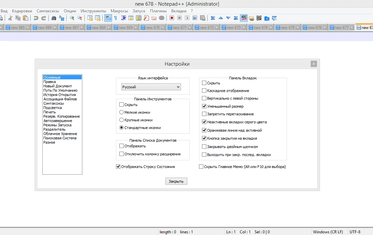This screenshot has width=373, height=235.
Task: Click the Zoom In magnifier icon
Action: (x=72, y=18)
